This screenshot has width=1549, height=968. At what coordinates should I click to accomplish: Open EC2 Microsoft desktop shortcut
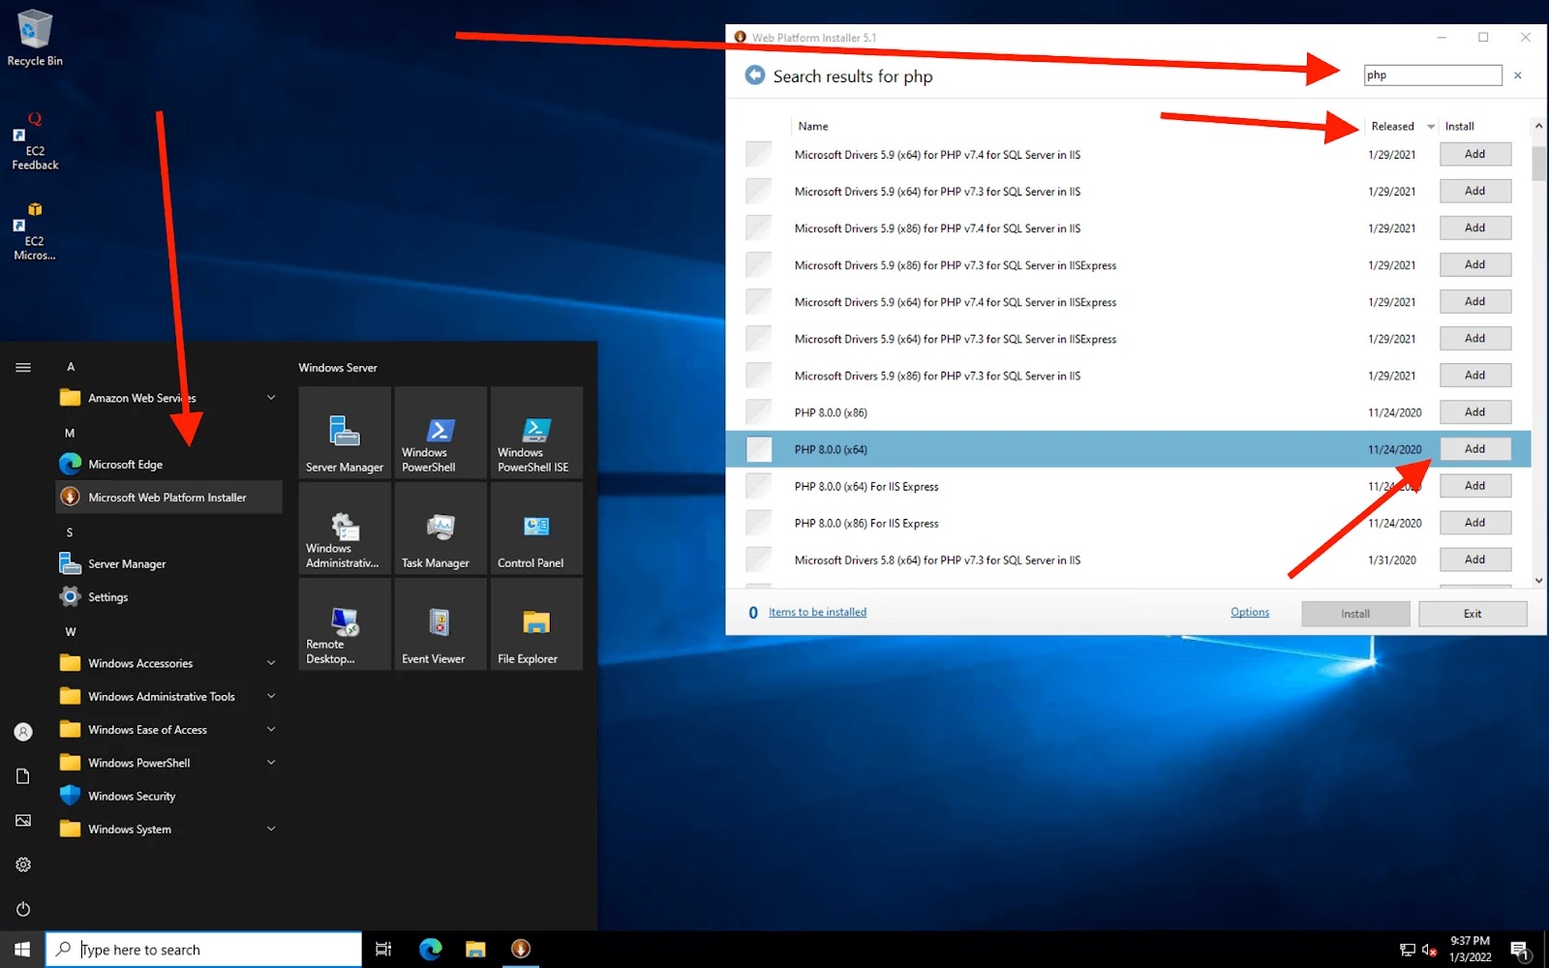tap(34, 232)
